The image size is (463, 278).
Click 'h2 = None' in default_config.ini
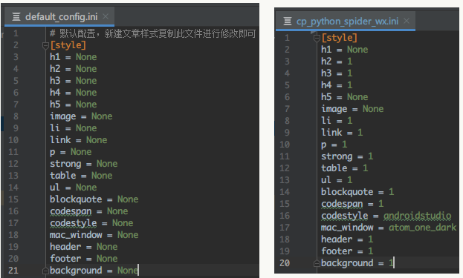tap(74, 69)
